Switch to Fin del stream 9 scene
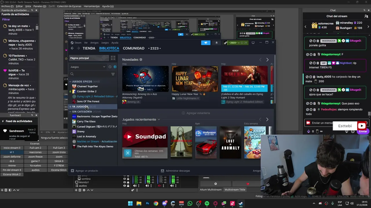Screen dimensions: 371x208 12,170
